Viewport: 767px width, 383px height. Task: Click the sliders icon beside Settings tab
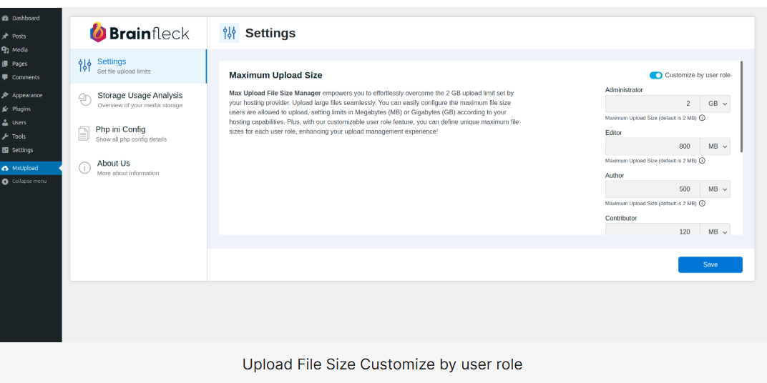click(x=84, y=66)
